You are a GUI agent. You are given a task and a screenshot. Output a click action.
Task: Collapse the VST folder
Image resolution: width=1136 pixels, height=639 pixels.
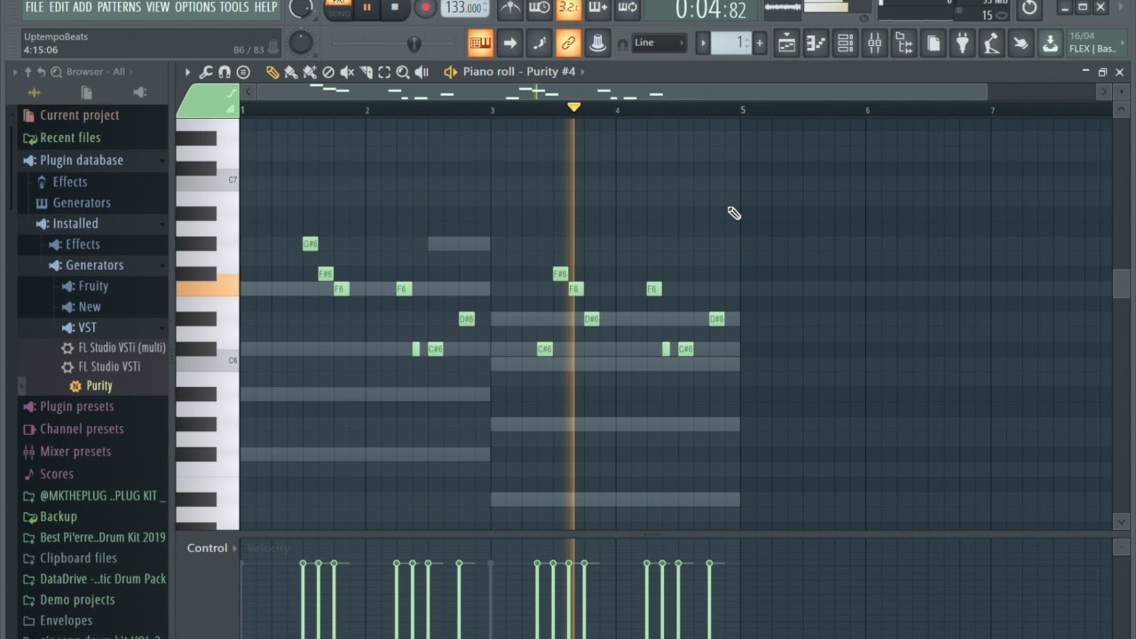(87, 327)
